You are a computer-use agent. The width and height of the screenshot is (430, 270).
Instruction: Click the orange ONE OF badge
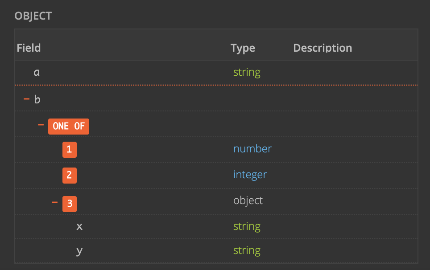coord(68,126)
